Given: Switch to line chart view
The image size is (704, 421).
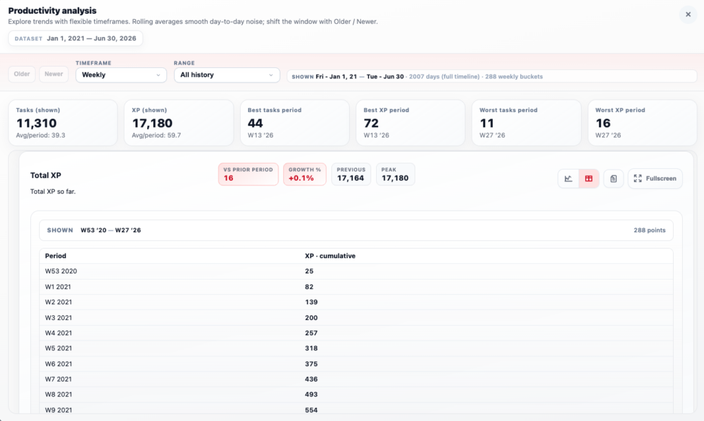Looking at the screenshot, I should point(569,179).
